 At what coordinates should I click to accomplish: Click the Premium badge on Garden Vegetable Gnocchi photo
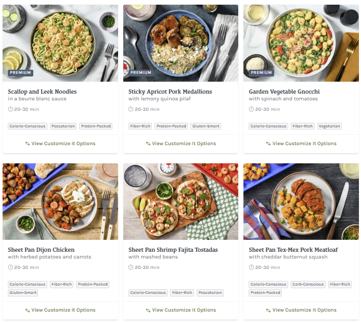click(x=261, y=73)
